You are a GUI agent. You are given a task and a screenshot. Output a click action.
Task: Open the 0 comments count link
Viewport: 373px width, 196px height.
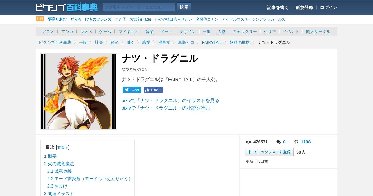pyautogui.click(x=284, y=142)
